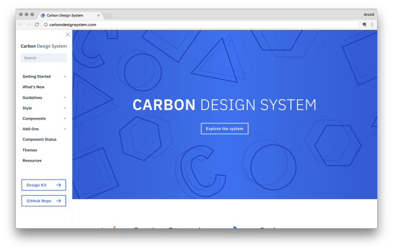Open the Style menu item
The image size is (393, 251).
point(27,108)
